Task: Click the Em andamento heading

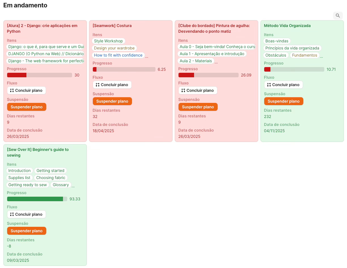Action: pyautogui.click(x=25, y=5)
